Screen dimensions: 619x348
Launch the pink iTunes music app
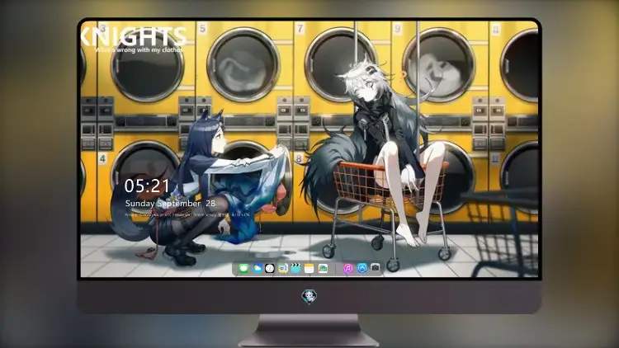coord(347,269)
